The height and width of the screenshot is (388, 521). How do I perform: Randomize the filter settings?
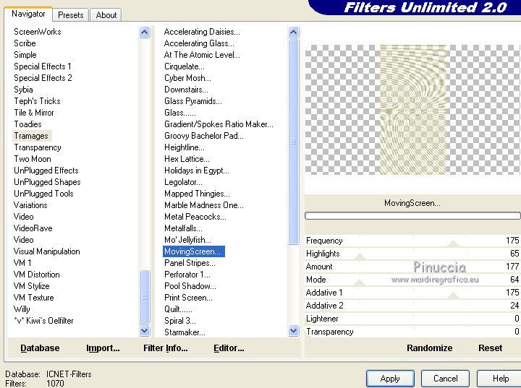[430, 348]
